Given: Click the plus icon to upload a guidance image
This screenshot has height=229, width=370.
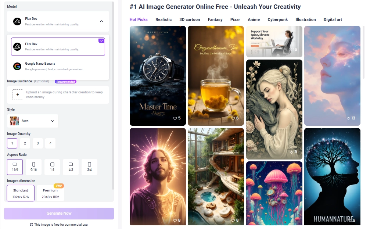Looking at the screenshot, I should point(18,94).
